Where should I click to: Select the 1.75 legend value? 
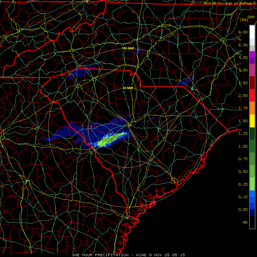pos(243,108)
